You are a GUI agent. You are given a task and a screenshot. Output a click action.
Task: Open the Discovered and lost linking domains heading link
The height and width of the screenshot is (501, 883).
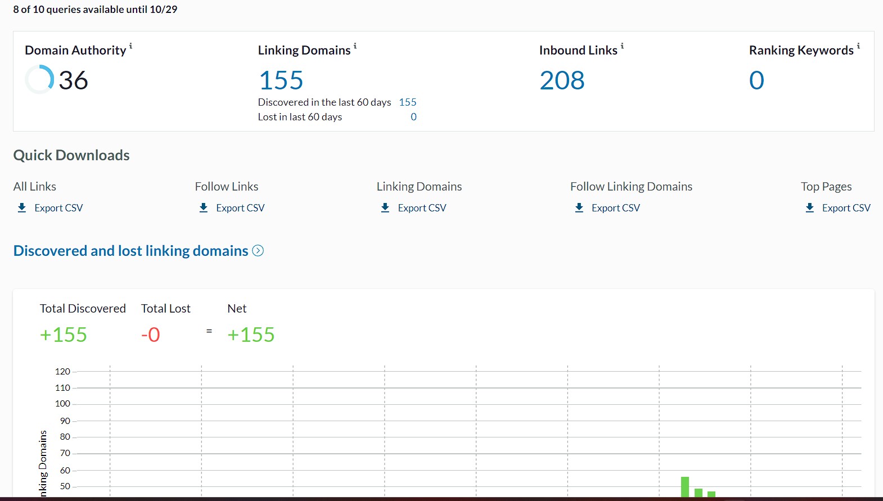tap(130, 251)
